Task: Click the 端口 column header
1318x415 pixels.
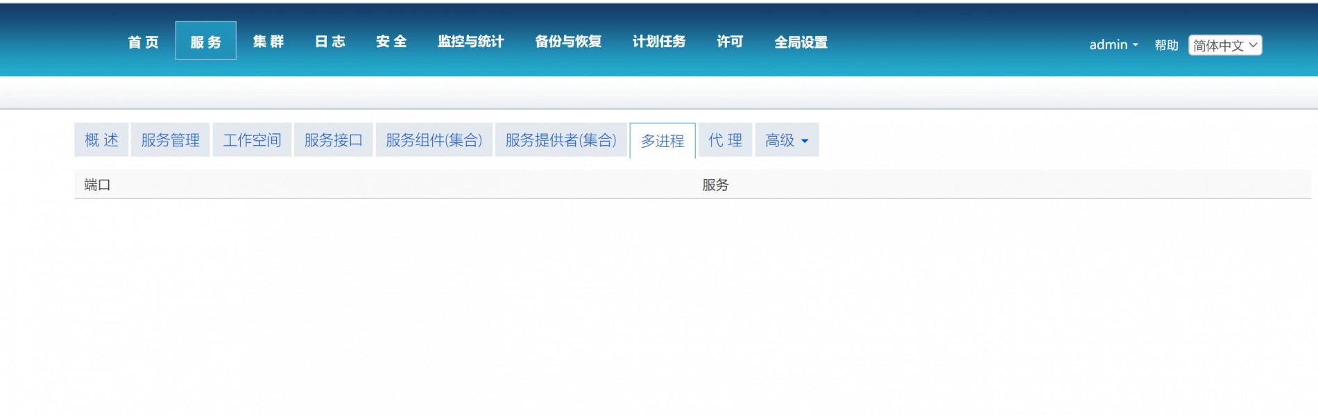Action: coord(97,185)
